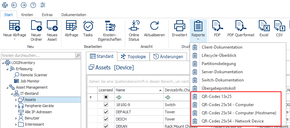Expand the Interessant folder node

click(16, 124)
